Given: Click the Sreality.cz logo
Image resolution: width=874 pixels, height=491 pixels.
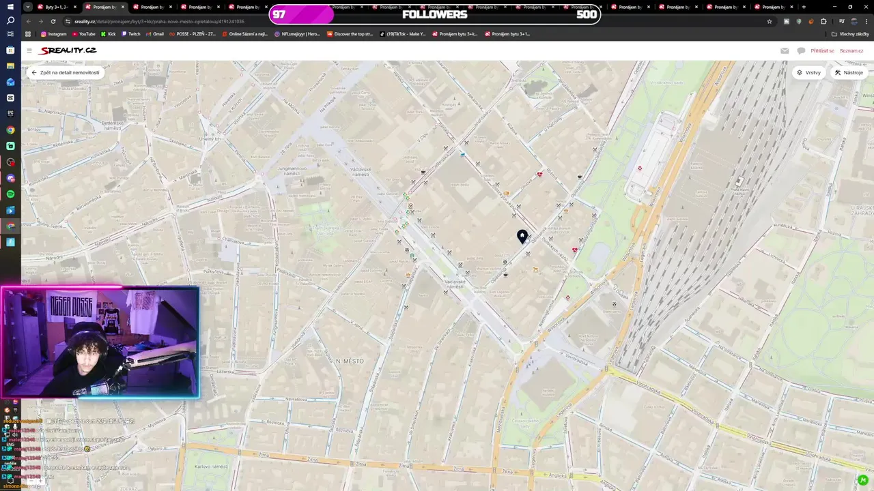Looking at the screenshot, I should (68, 50).
